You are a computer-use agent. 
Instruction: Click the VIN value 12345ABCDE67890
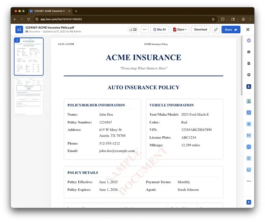click(196, 130)
